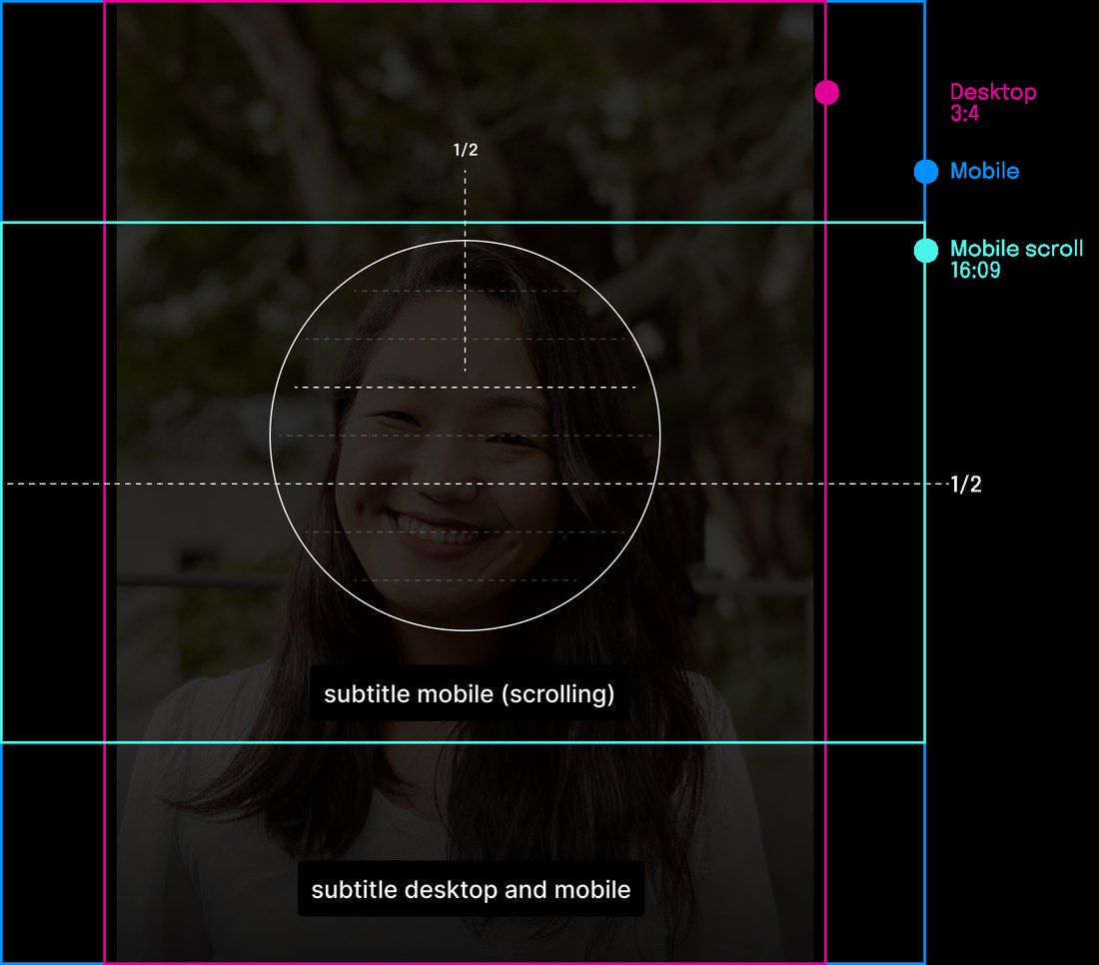Viewport: 1099px width, 965px height.
Task: Select the 'Desktop 3:4' label
Action: pyautogui.click(x=992, y=102)
